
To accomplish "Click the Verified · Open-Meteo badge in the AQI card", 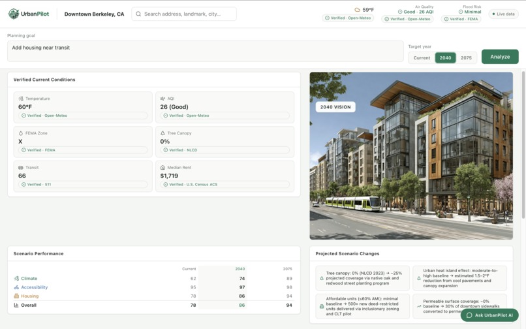I will pos(224,116).
